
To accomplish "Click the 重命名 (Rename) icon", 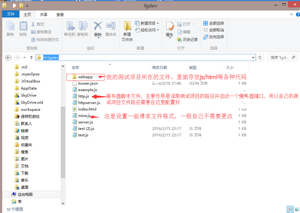I will (x=111, y=26).
